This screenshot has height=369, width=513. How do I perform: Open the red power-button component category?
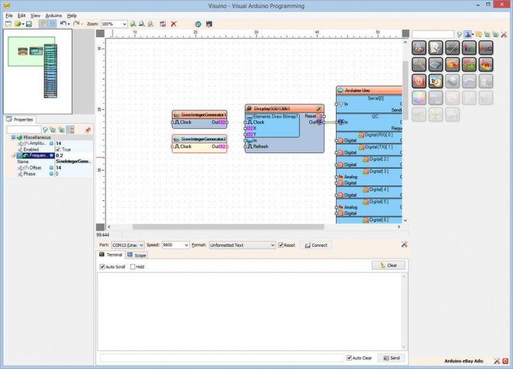point(419,80)
